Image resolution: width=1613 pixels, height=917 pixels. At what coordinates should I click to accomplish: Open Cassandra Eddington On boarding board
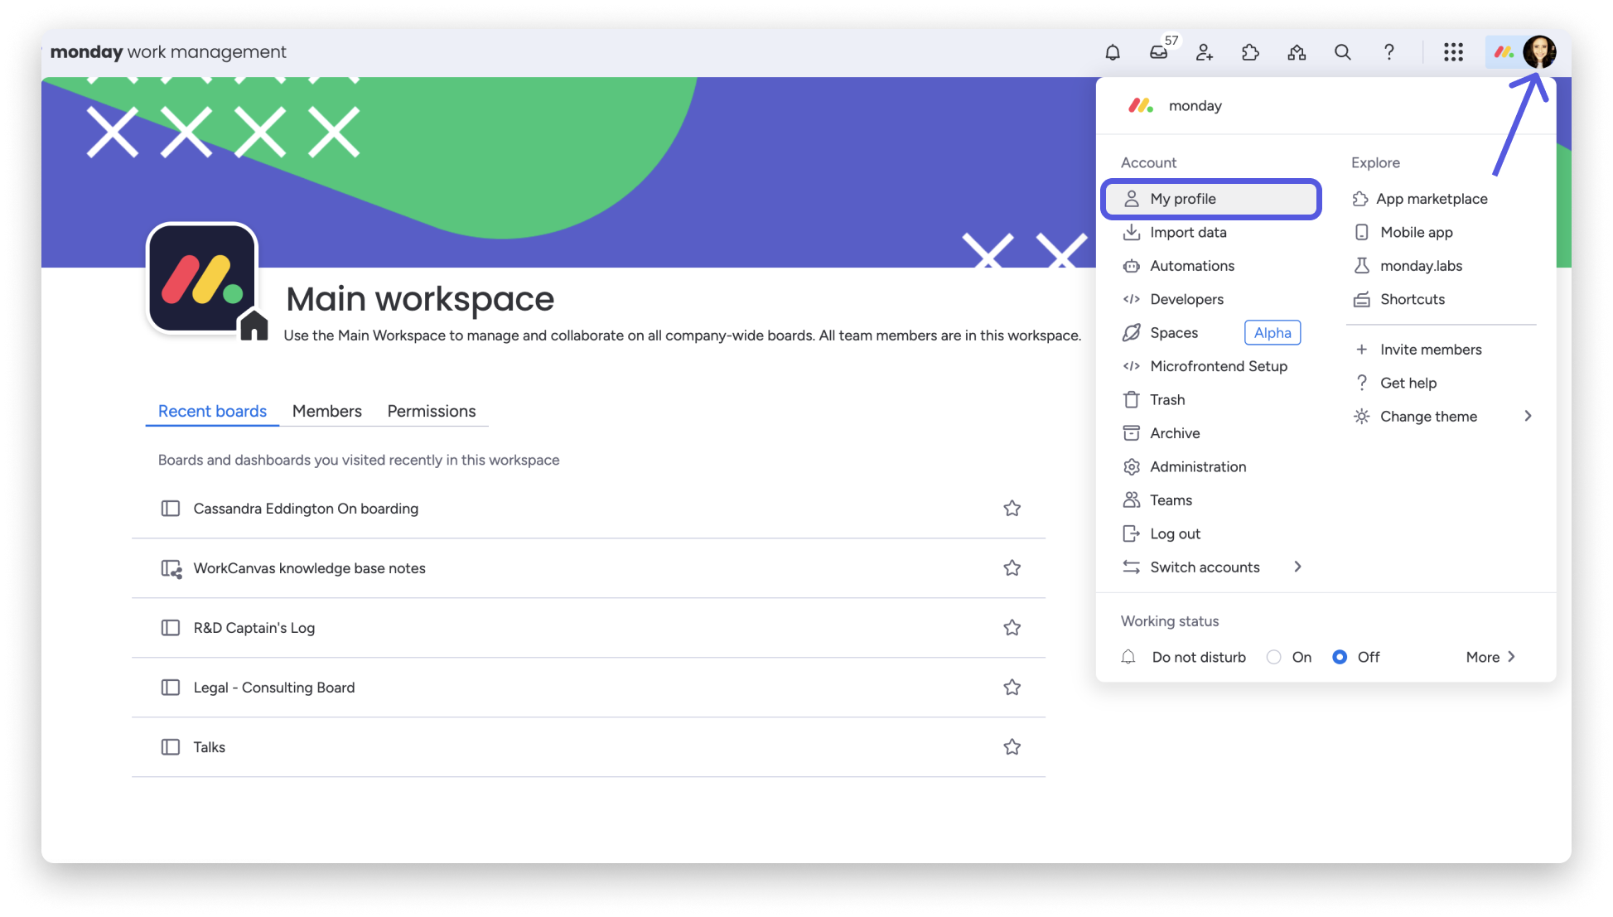[x=306, y=509]
